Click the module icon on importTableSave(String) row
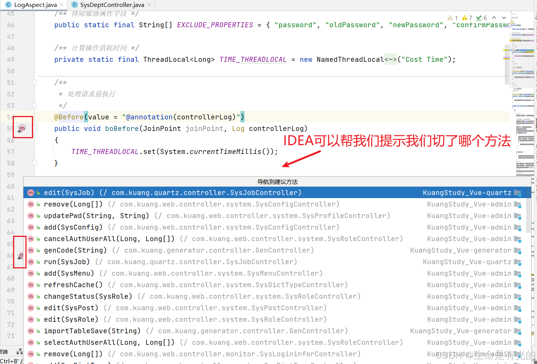The height and width of the screenshot is (364, 537). click(x=517, y=331)
